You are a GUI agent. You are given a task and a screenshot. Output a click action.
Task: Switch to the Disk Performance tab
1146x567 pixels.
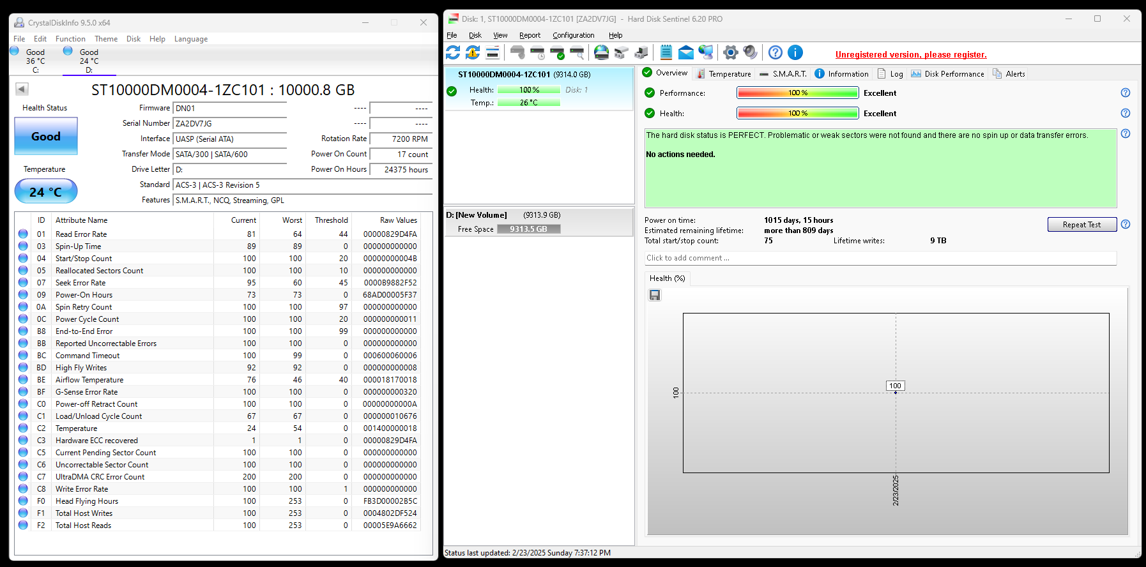(x=947, y=74)
